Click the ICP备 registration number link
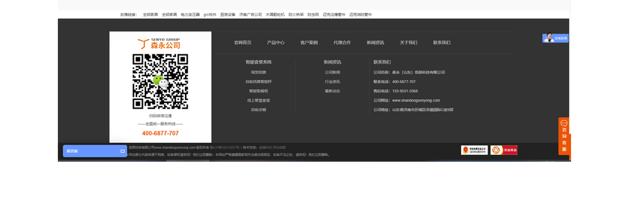The image size is (631, 220). [x=226, y=148]
